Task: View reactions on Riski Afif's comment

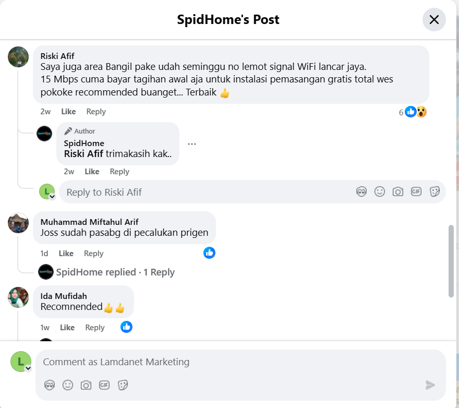Action: (412, 111)
